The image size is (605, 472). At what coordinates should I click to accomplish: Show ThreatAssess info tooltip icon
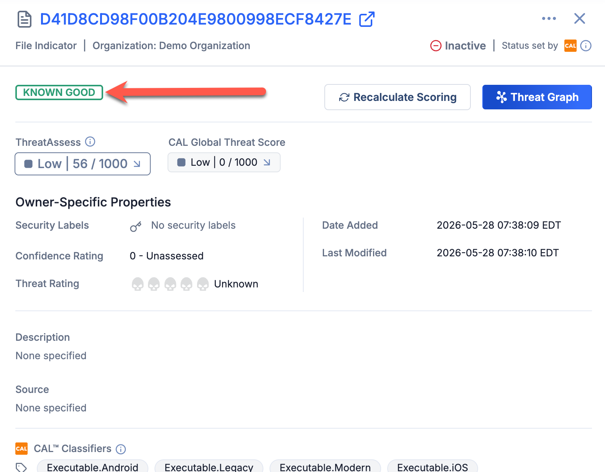tap(90, 142)
